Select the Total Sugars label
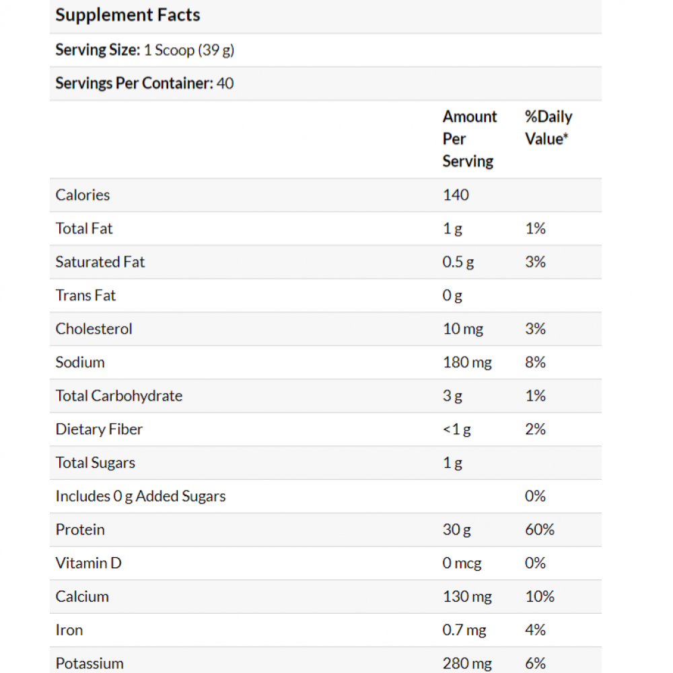673x673 pixels. point(96,463)
